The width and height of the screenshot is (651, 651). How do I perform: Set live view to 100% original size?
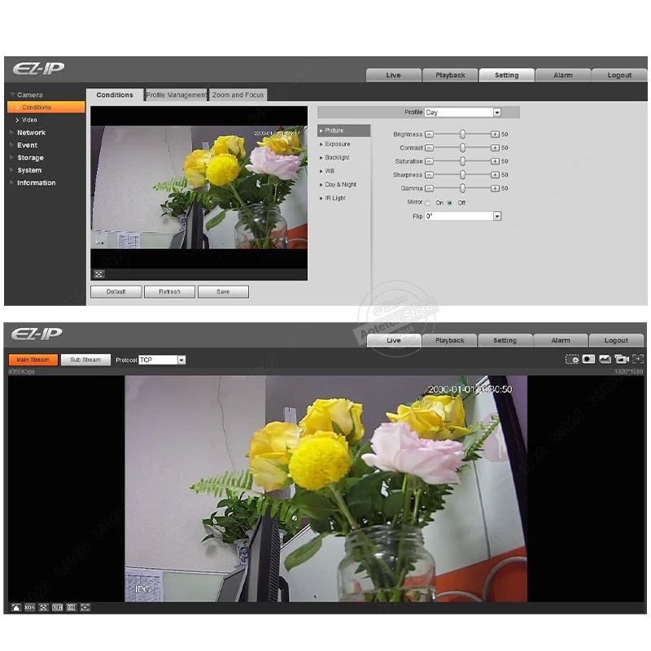click(x=29, y=607)
